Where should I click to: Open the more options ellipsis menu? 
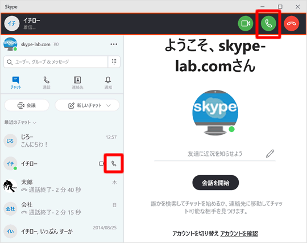(114, 44)
